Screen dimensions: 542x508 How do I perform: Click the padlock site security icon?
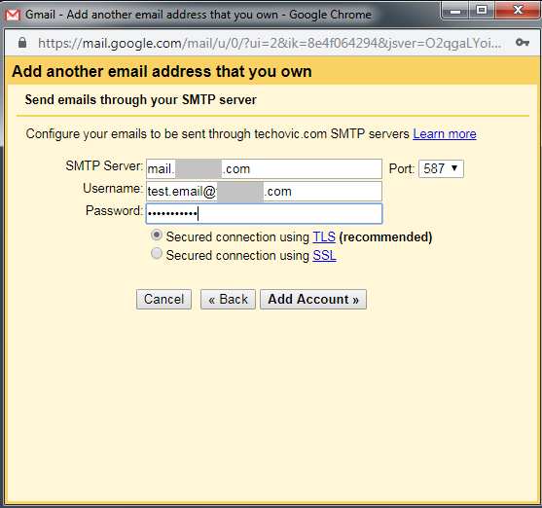(22, 43)
